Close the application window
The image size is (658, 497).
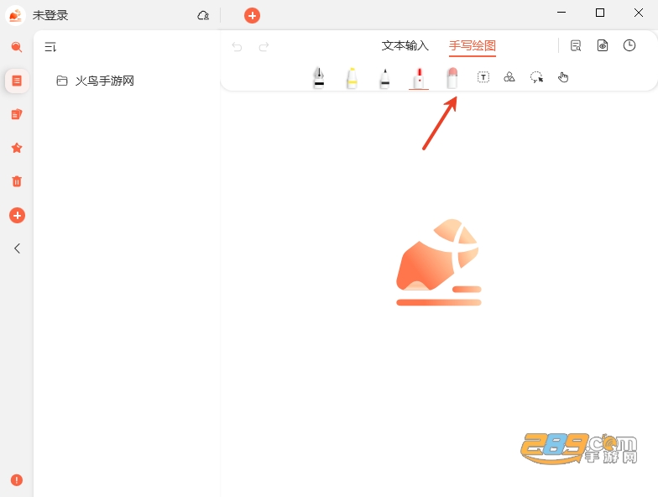tap(639, 13)
